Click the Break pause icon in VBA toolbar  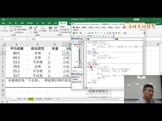click(104, 33)
